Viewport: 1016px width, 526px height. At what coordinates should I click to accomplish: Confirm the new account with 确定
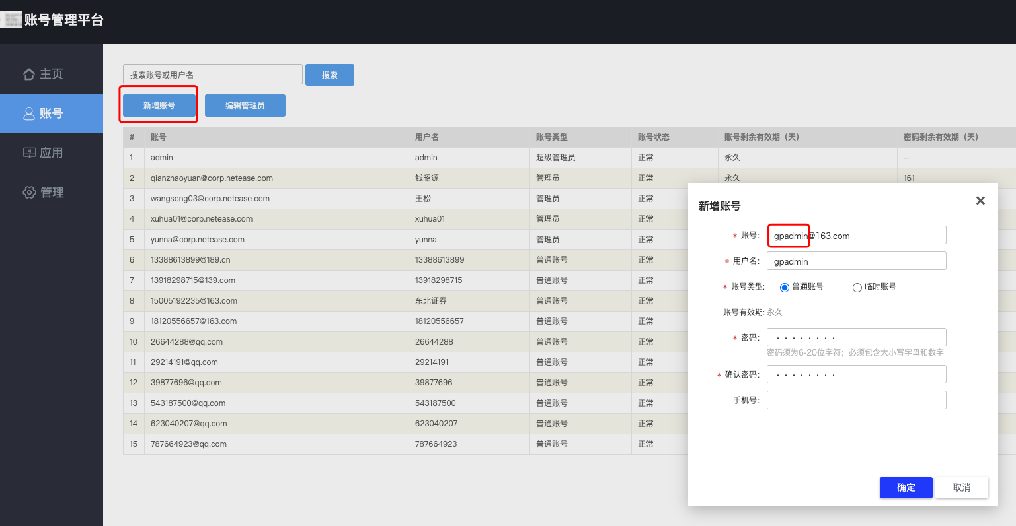coord(906,488)
